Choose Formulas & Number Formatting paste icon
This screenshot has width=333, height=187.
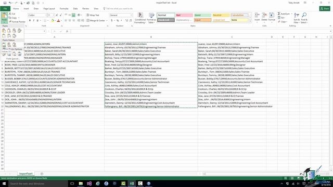pyautogui.click(x=14, y=31)
